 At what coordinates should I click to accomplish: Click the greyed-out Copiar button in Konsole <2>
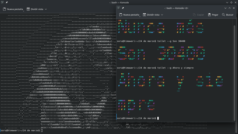click(198, 15)
